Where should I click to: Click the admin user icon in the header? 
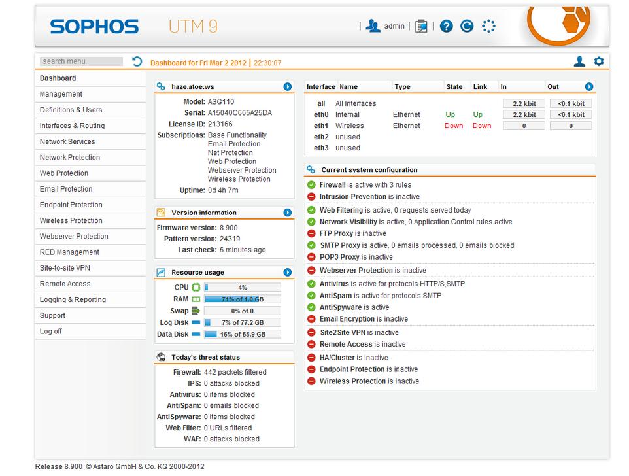[373, 26]
